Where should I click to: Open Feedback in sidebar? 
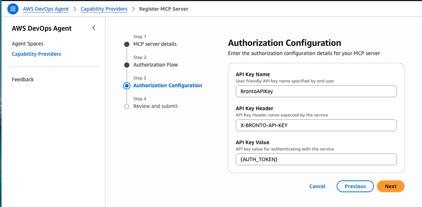(x=23, y=80)
